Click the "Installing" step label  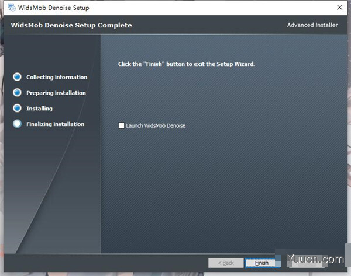tap(39, 109)
